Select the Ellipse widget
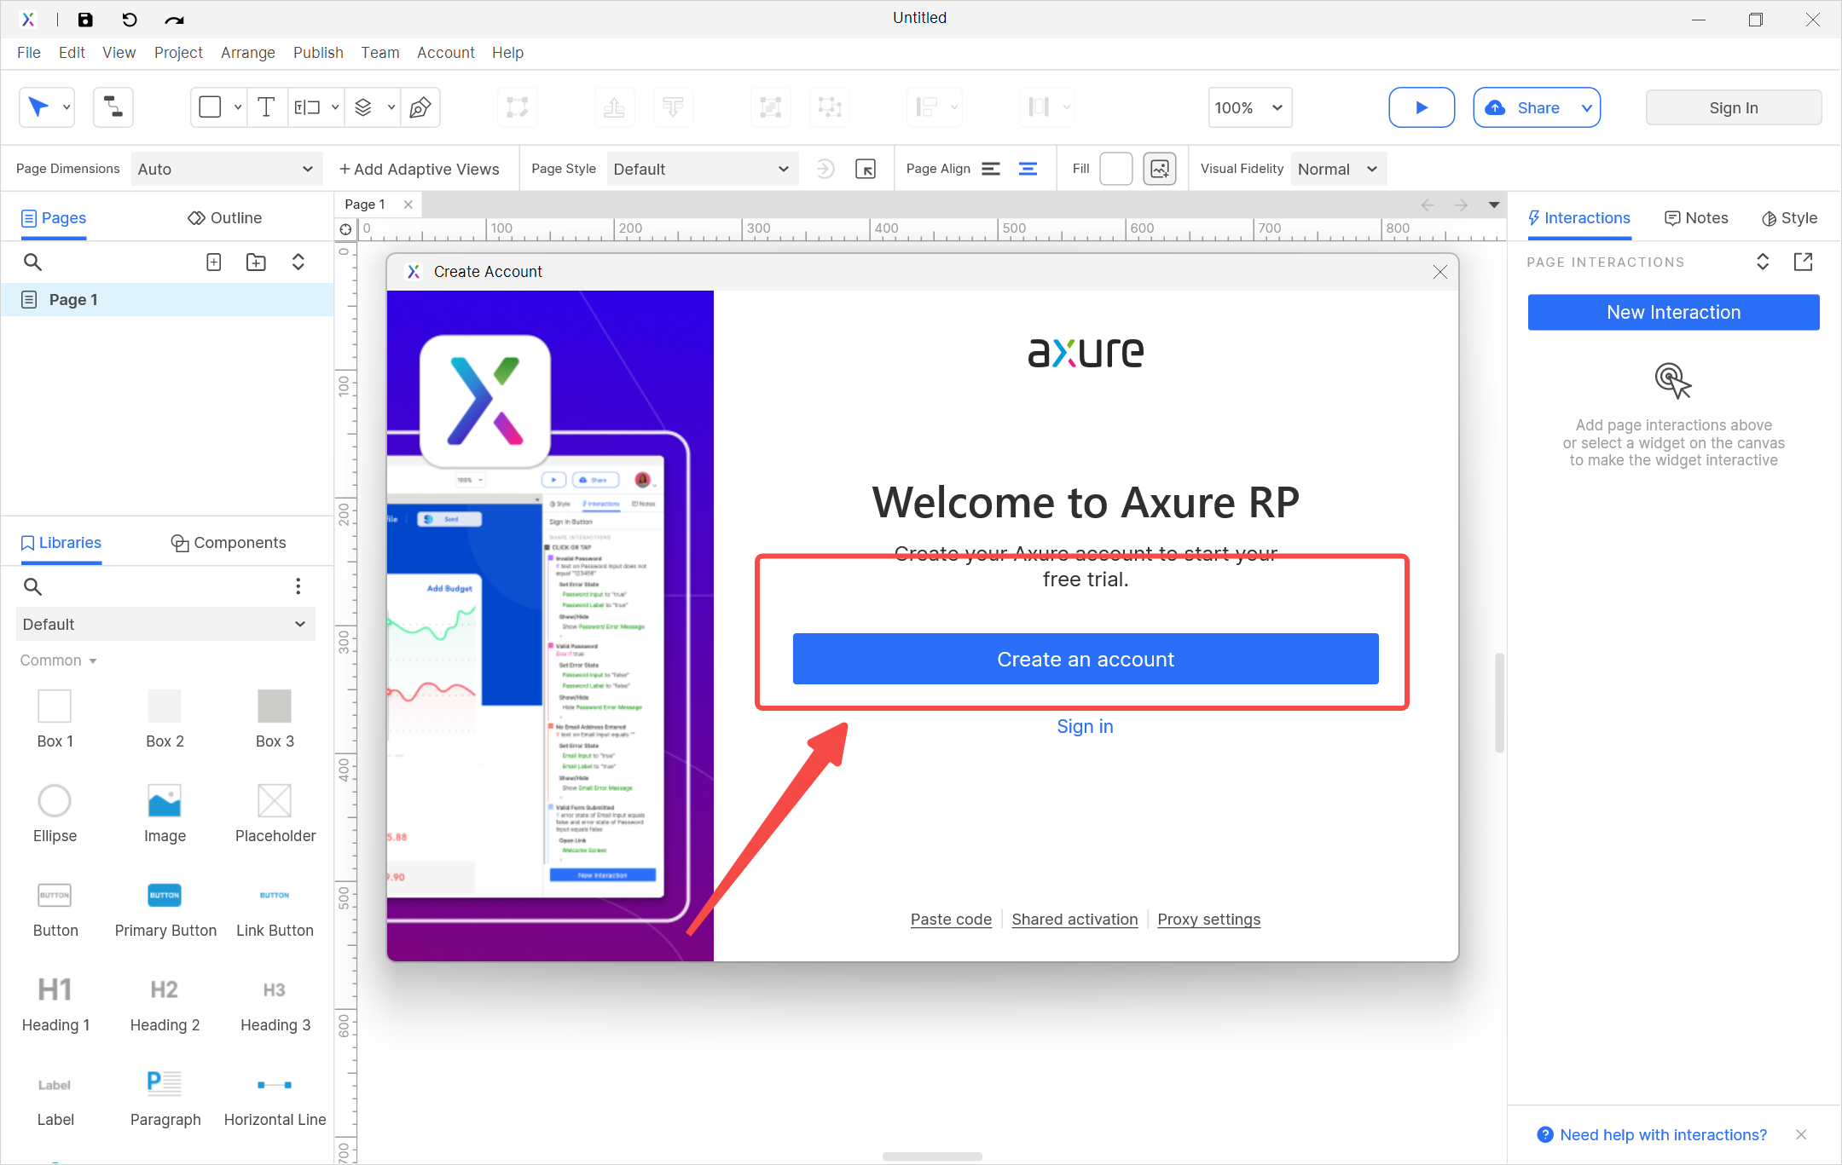Viewport: 1842px width, 1165px height. click(x=55, y=813)
